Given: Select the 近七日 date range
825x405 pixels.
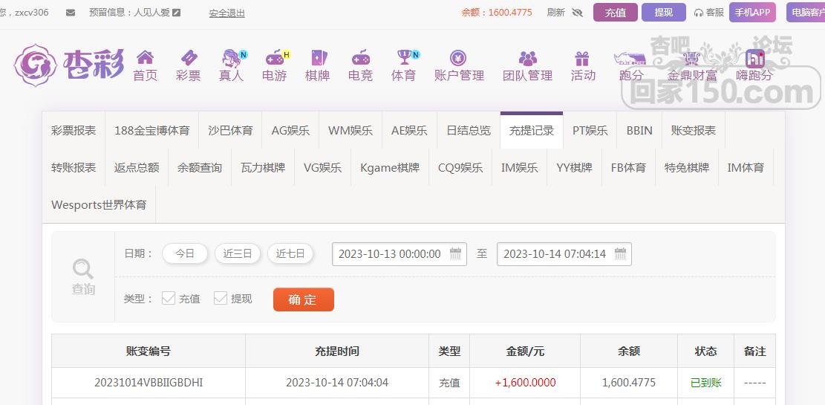Looking at the screenshot, I should pyautogui.click(x=290, y=254).
